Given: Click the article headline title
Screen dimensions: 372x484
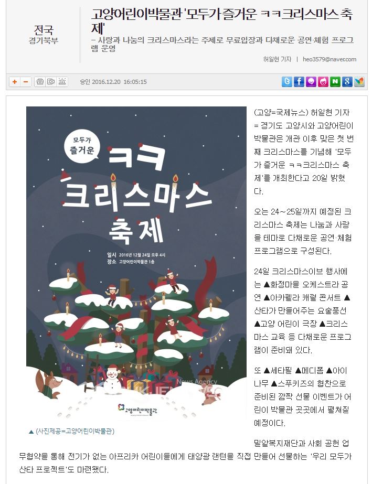Looking at the screenshot, I should point(221,20).
